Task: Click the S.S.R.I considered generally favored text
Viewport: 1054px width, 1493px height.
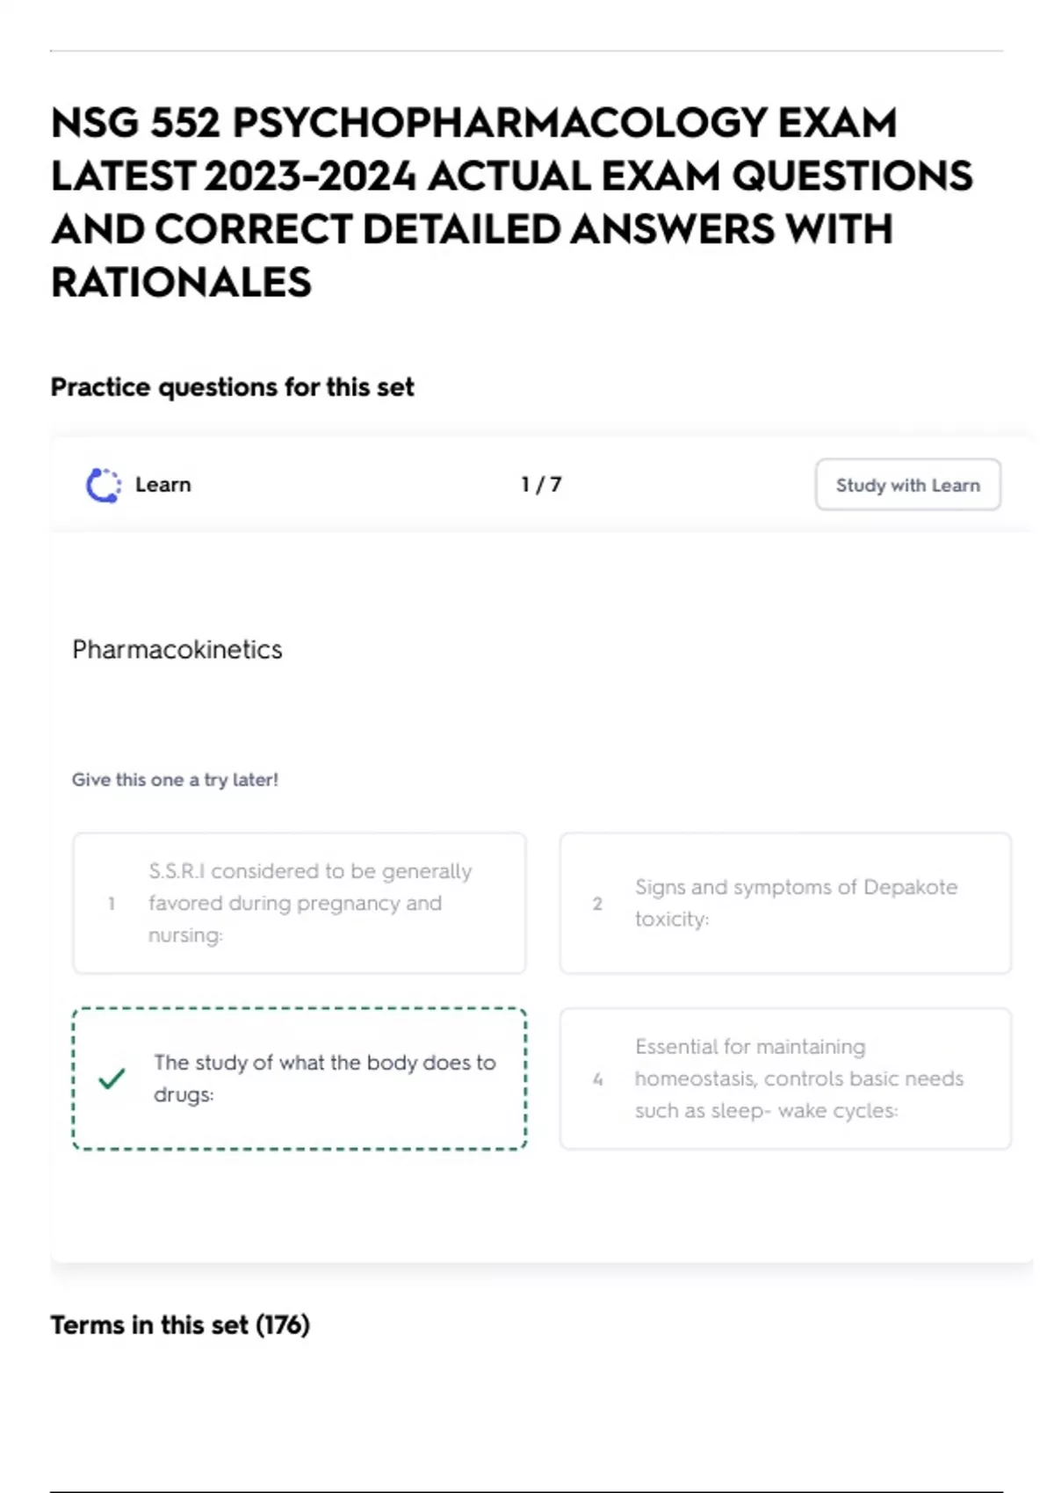Action: tap(310, 903)
